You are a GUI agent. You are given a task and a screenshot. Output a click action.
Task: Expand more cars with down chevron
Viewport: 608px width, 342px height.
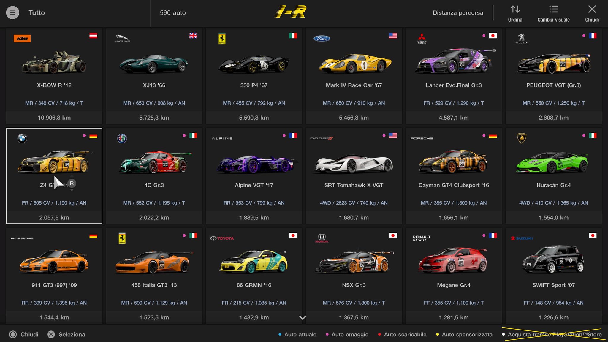click(303, 318)
